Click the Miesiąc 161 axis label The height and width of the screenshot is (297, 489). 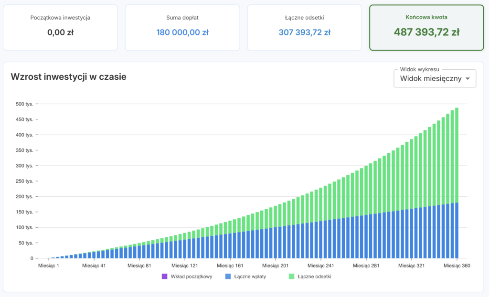[x=230, y=266]
